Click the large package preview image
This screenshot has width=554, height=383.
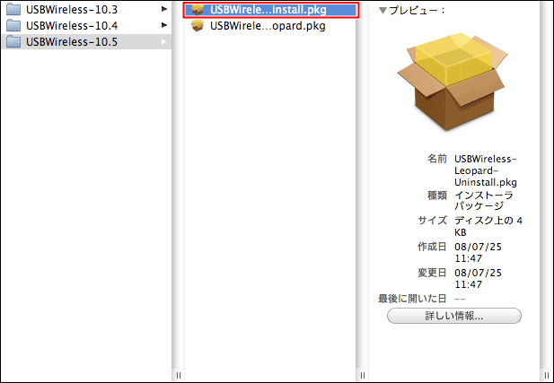click(x=453, y=82)
